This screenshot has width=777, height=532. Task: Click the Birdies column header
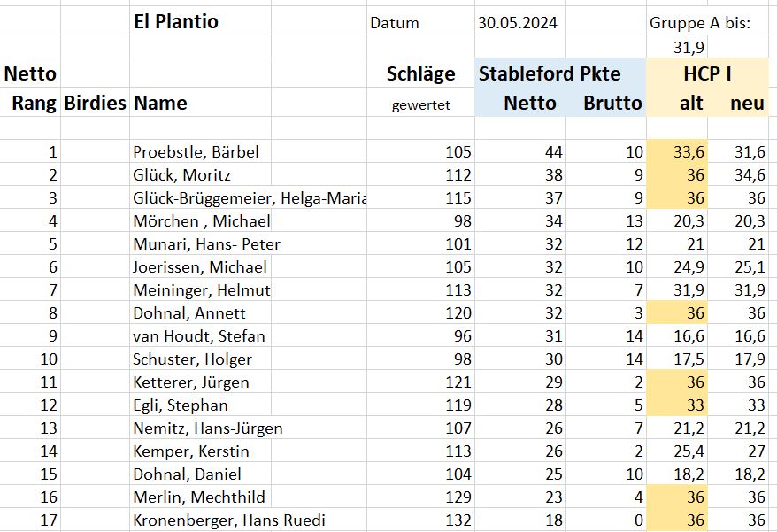(96, 104)
